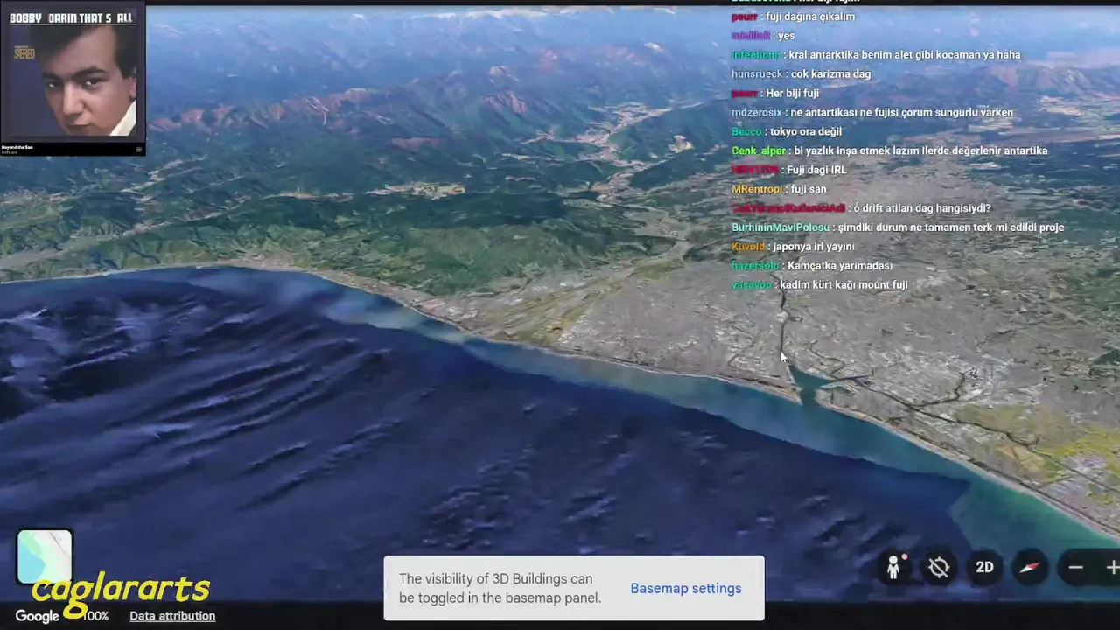Click username "hunsrueck" in chat
Screen dimensions: 1120x630
point(757,74)
